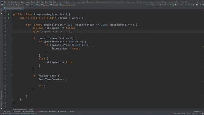Open the Build menu

[39, 2]
